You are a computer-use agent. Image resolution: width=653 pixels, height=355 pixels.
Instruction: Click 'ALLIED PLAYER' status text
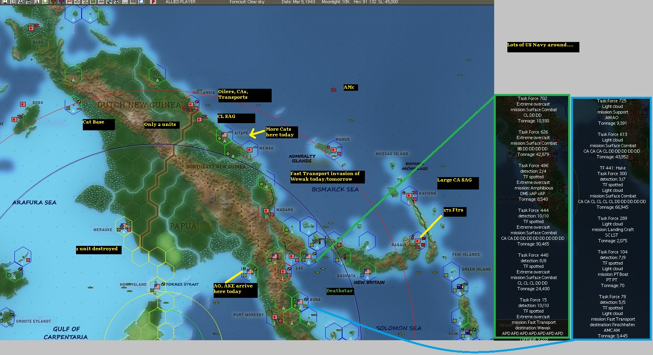pyautogui.click(x=181, y=2)
